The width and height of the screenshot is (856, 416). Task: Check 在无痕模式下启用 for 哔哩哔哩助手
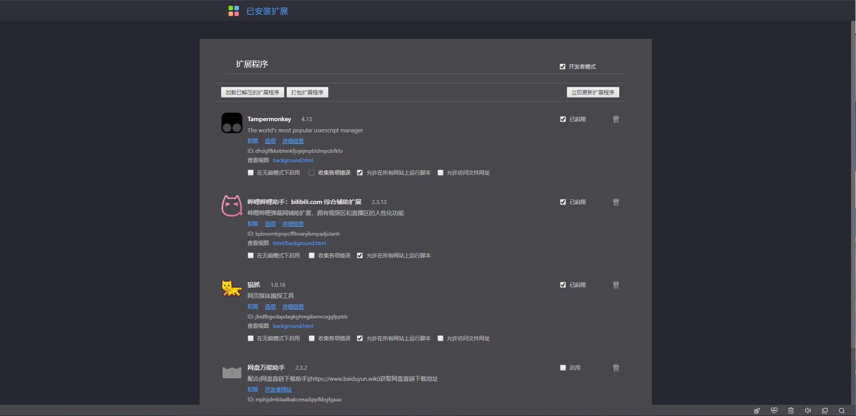tap(250, 256)
